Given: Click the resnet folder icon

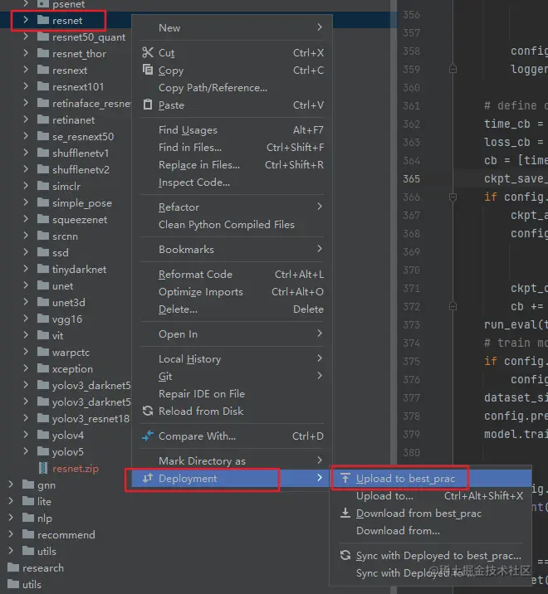Looking at the screenshot, I should tap(43, 20).
